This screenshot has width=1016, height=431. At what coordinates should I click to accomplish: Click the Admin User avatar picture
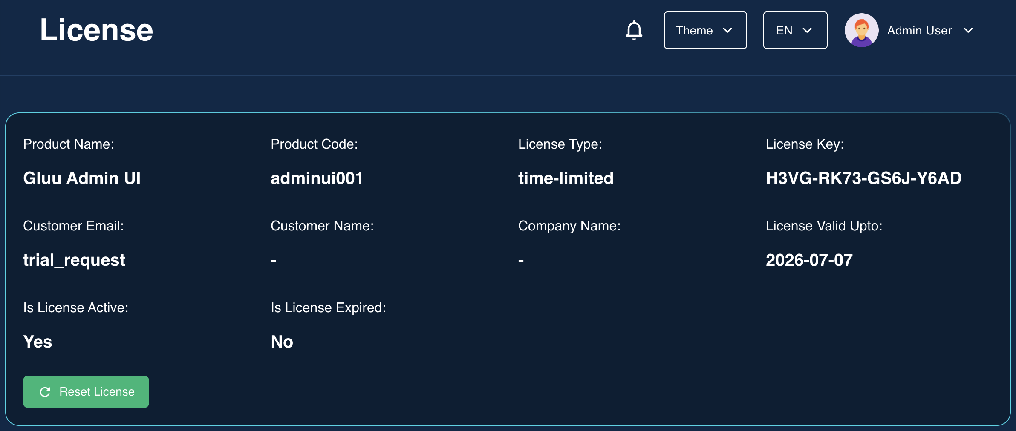pyautogui.click(x=861, y=30)
